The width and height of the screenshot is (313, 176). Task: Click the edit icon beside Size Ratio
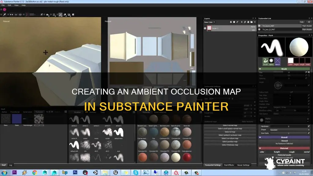(309, 133)
